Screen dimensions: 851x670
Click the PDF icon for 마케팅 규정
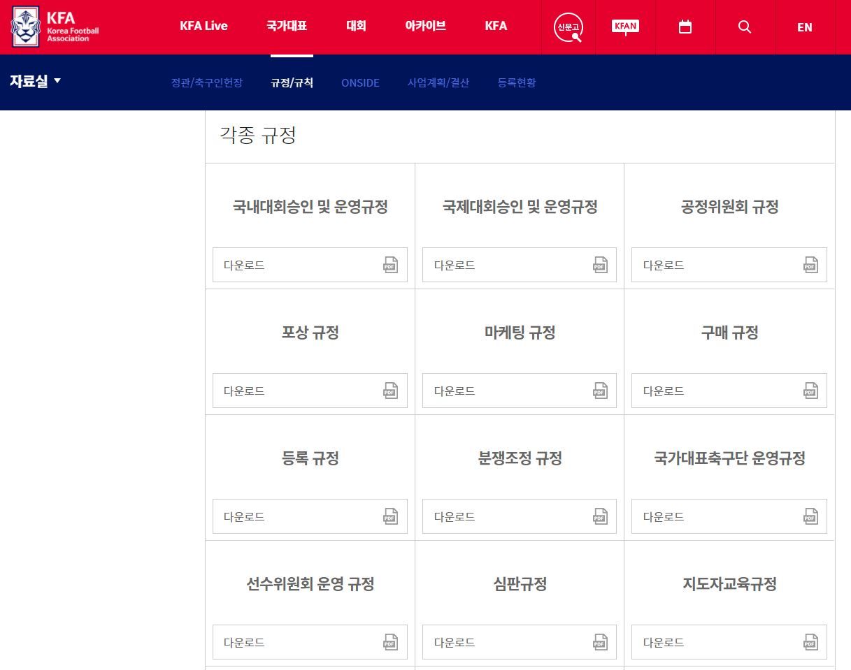pyautogui.click(x=601, y=391)
